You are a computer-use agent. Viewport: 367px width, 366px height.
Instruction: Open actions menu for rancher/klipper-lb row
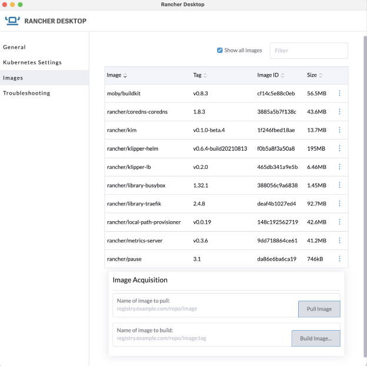tap(339, 167)
